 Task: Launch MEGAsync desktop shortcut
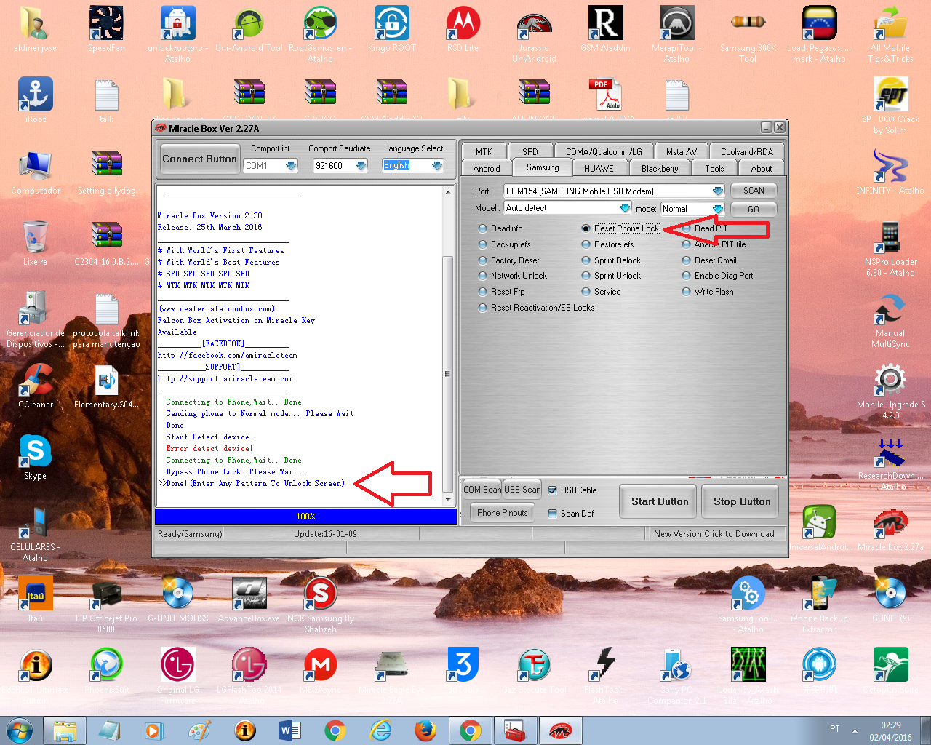(x=320, y=671)
